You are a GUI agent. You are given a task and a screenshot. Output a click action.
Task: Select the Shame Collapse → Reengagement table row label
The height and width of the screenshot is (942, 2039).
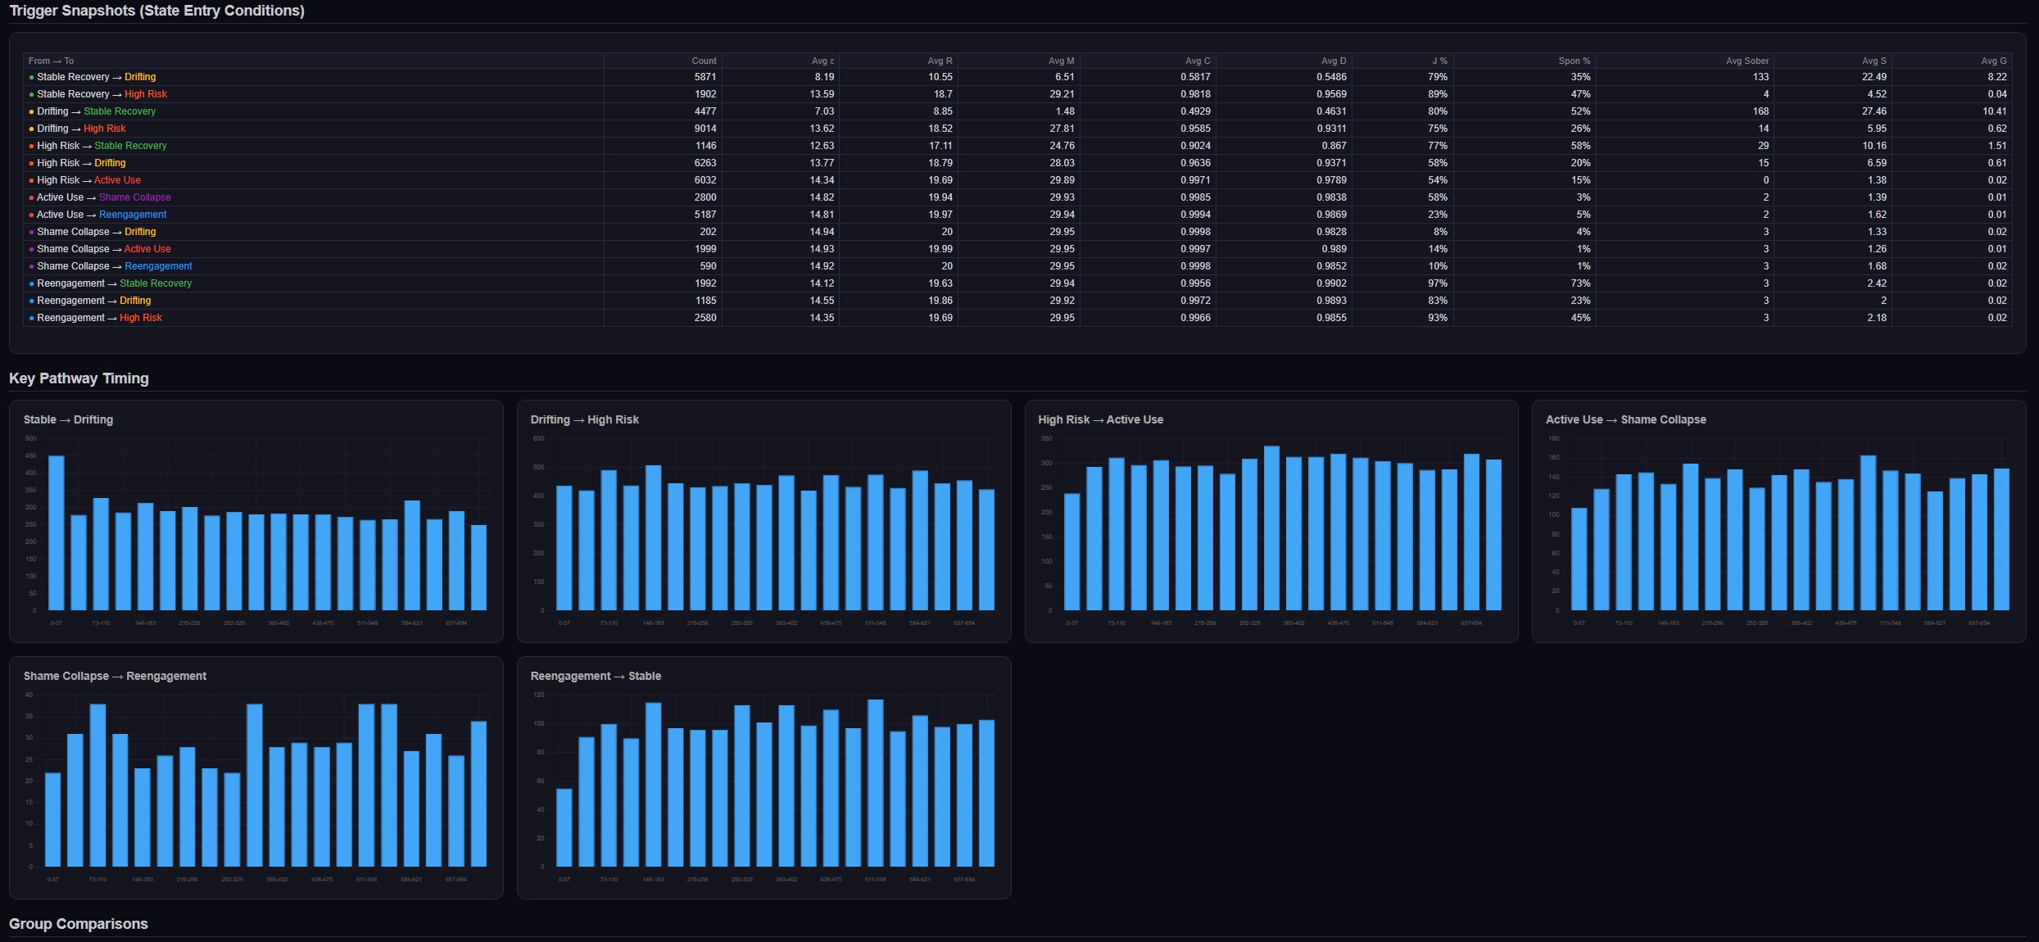coord(111,266)
